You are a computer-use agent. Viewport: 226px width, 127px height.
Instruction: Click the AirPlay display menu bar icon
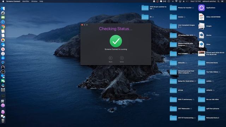click(x=180, y=1)
